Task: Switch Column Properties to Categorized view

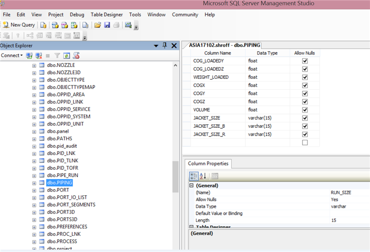Action: click(x=194, y=176)
